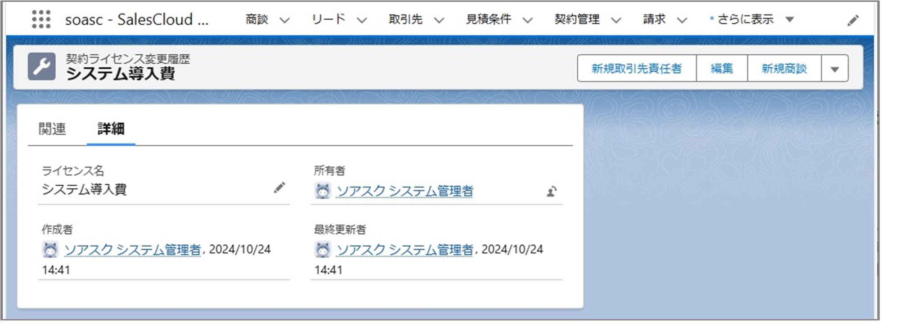This screenshot has width=912, height=323.
Task: Edit ライセンス名 via its pencil icon
Action: 279,188
